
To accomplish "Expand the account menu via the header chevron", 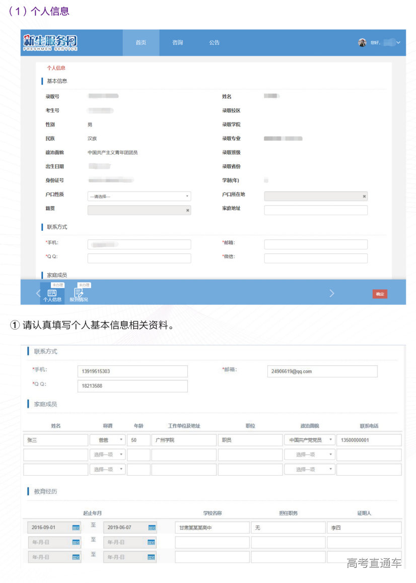I will click(399, 43).
